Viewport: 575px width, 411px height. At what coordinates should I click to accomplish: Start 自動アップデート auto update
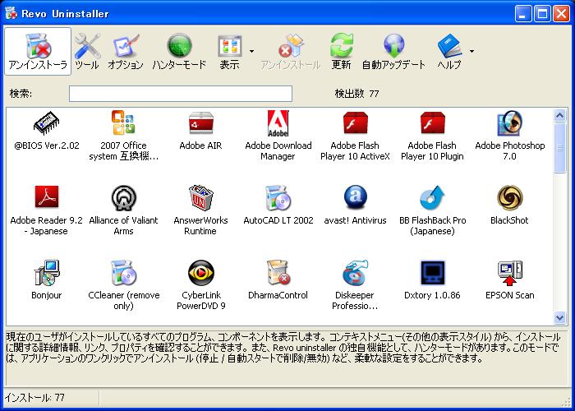pyautogui.click(x=393, y=51)
